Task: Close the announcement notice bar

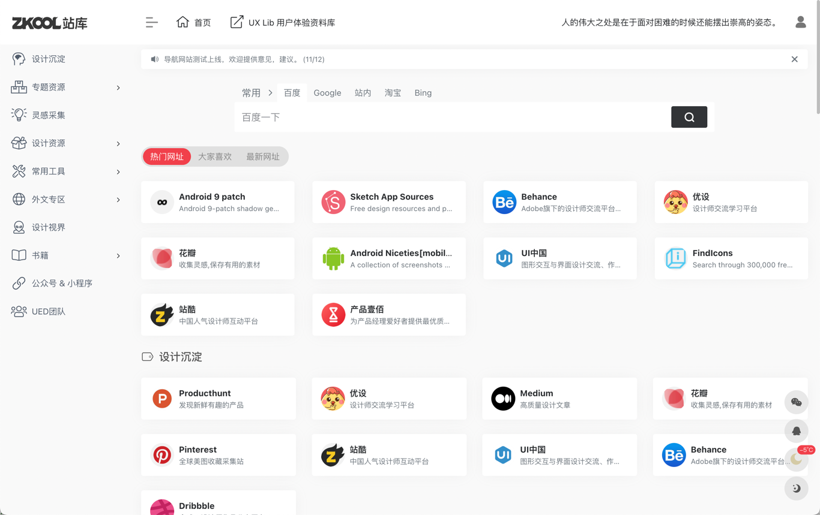Action: coord(794,59)
